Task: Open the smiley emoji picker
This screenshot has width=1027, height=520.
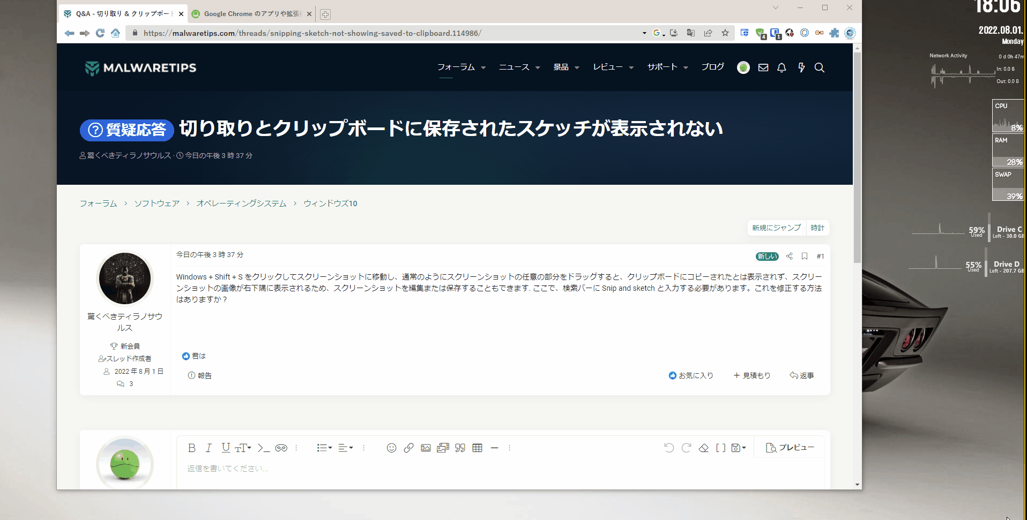Action: click(392, 448)
